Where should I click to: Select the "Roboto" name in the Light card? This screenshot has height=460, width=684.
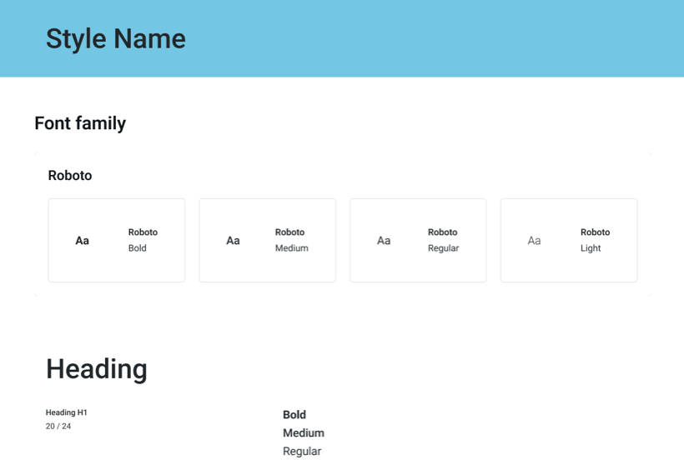click(595, 232)
